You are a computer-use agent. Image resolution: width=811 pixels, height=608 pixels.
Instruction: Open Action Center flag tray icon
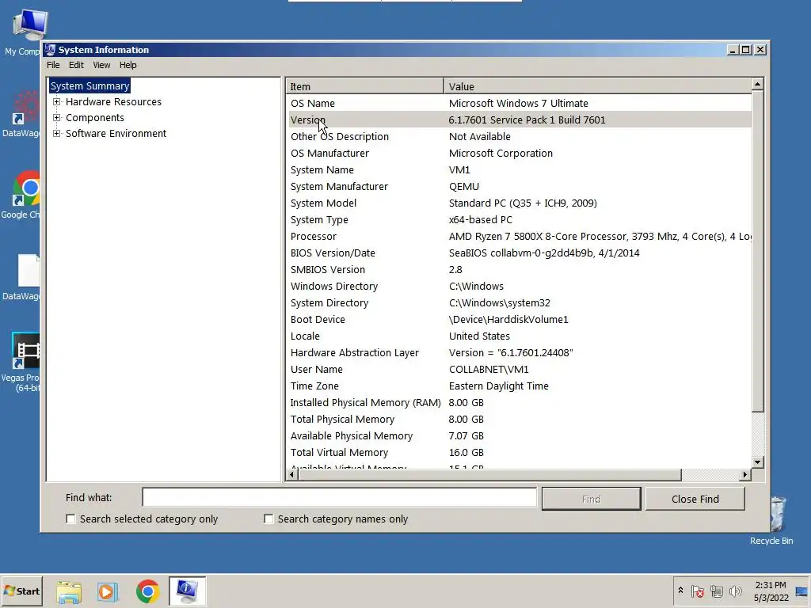[697, 591]
